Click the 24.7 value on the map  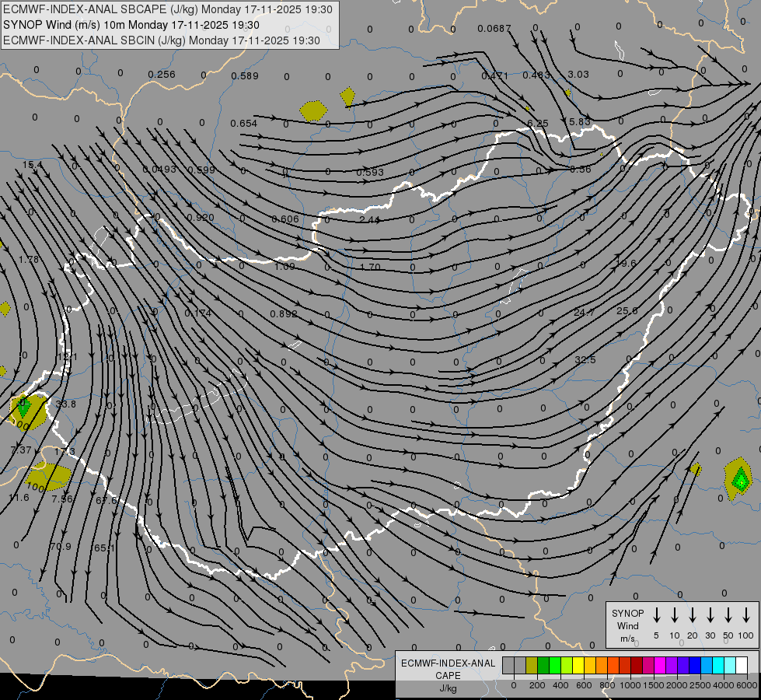[x=585, y=313]
